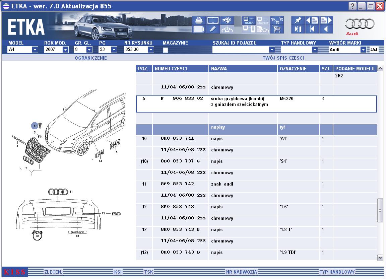Open the binoculars search tool
Screen dimensions: 386x279
pyautogui.click(x=227, y=20)
